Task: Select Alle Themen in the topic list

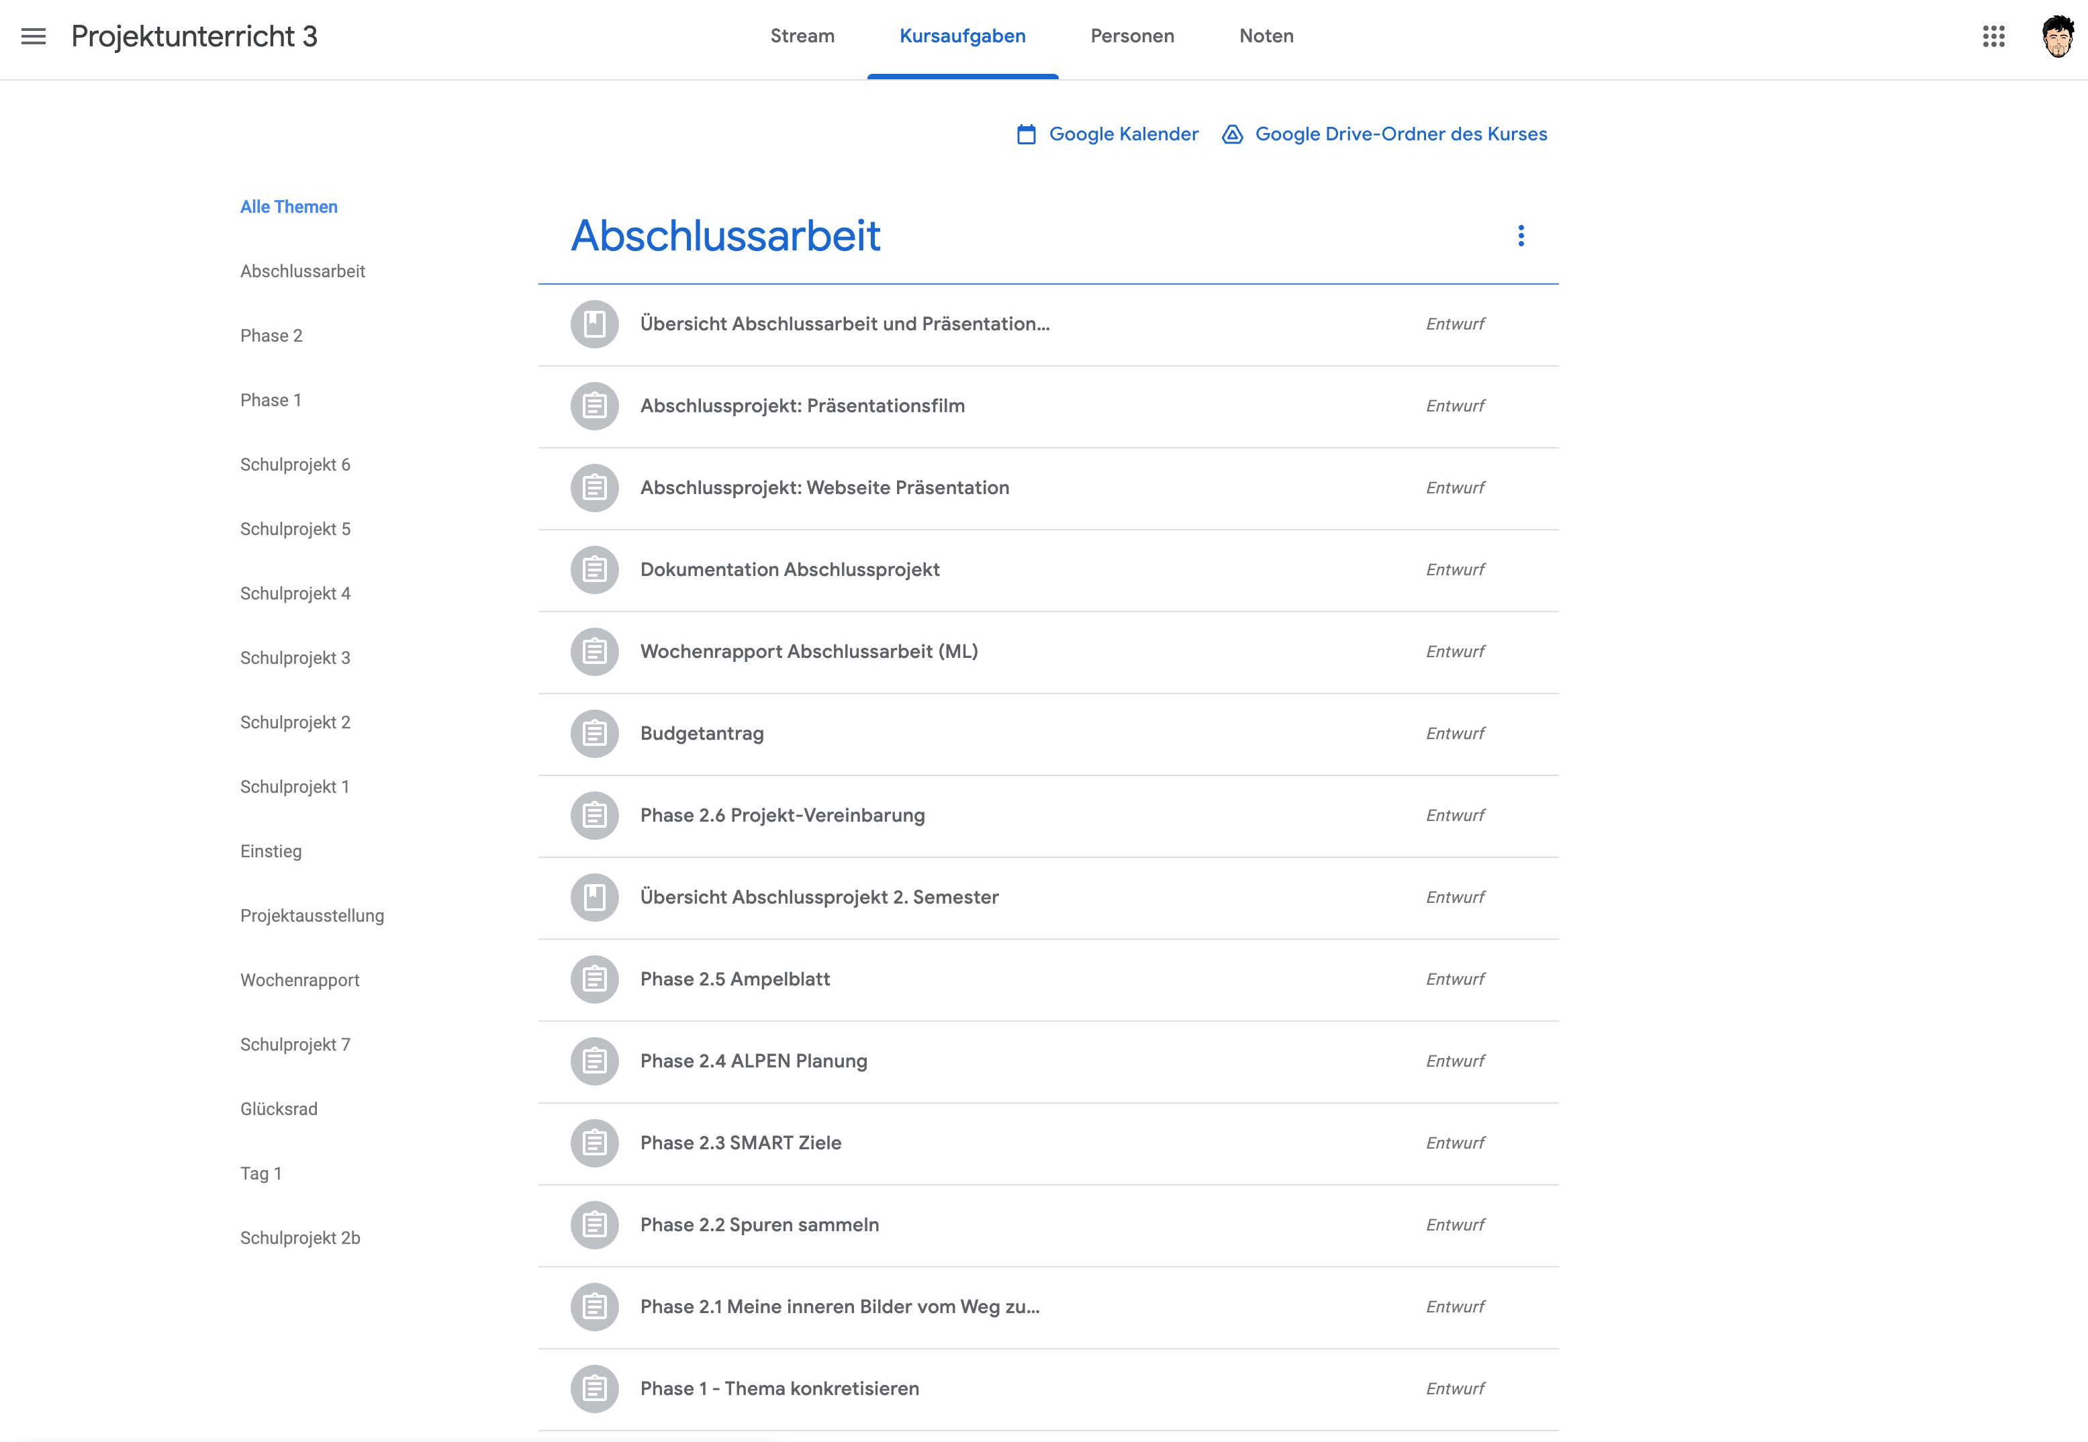Action: [x=289, y=207]
